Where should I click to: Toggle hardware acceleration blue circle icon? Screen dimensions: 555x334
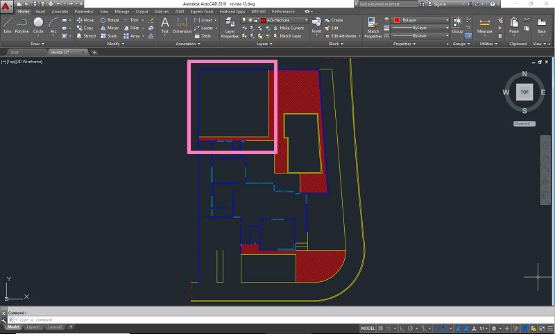pos(525,328)
